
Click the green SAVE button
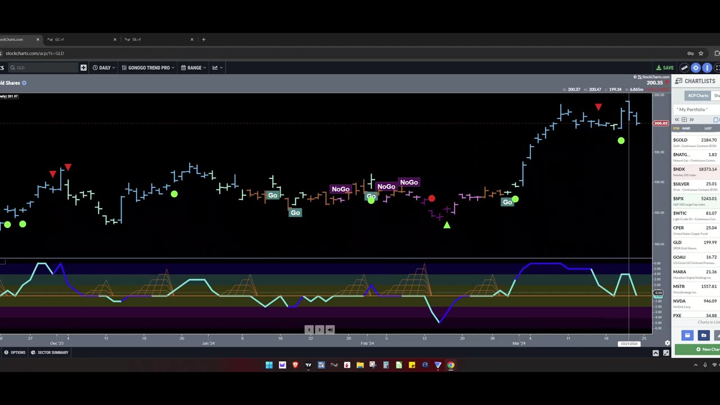coord(665,68)
